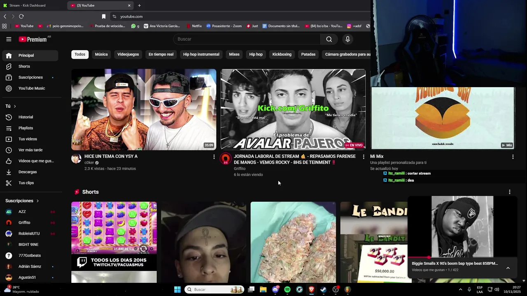Screen dimensions: 527x296
Task: Open video thumbnail HICE UN TEMA CON YSY A
Action: [144, 109]
